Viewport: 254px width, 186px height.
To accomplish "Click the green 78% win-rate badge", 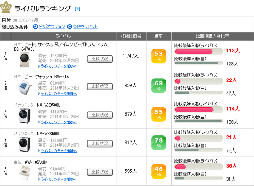I will [x=158, y=143].
